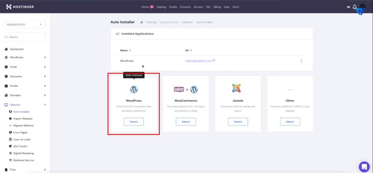Open the Dashboard sidebar item

click(x=17, y=49)
